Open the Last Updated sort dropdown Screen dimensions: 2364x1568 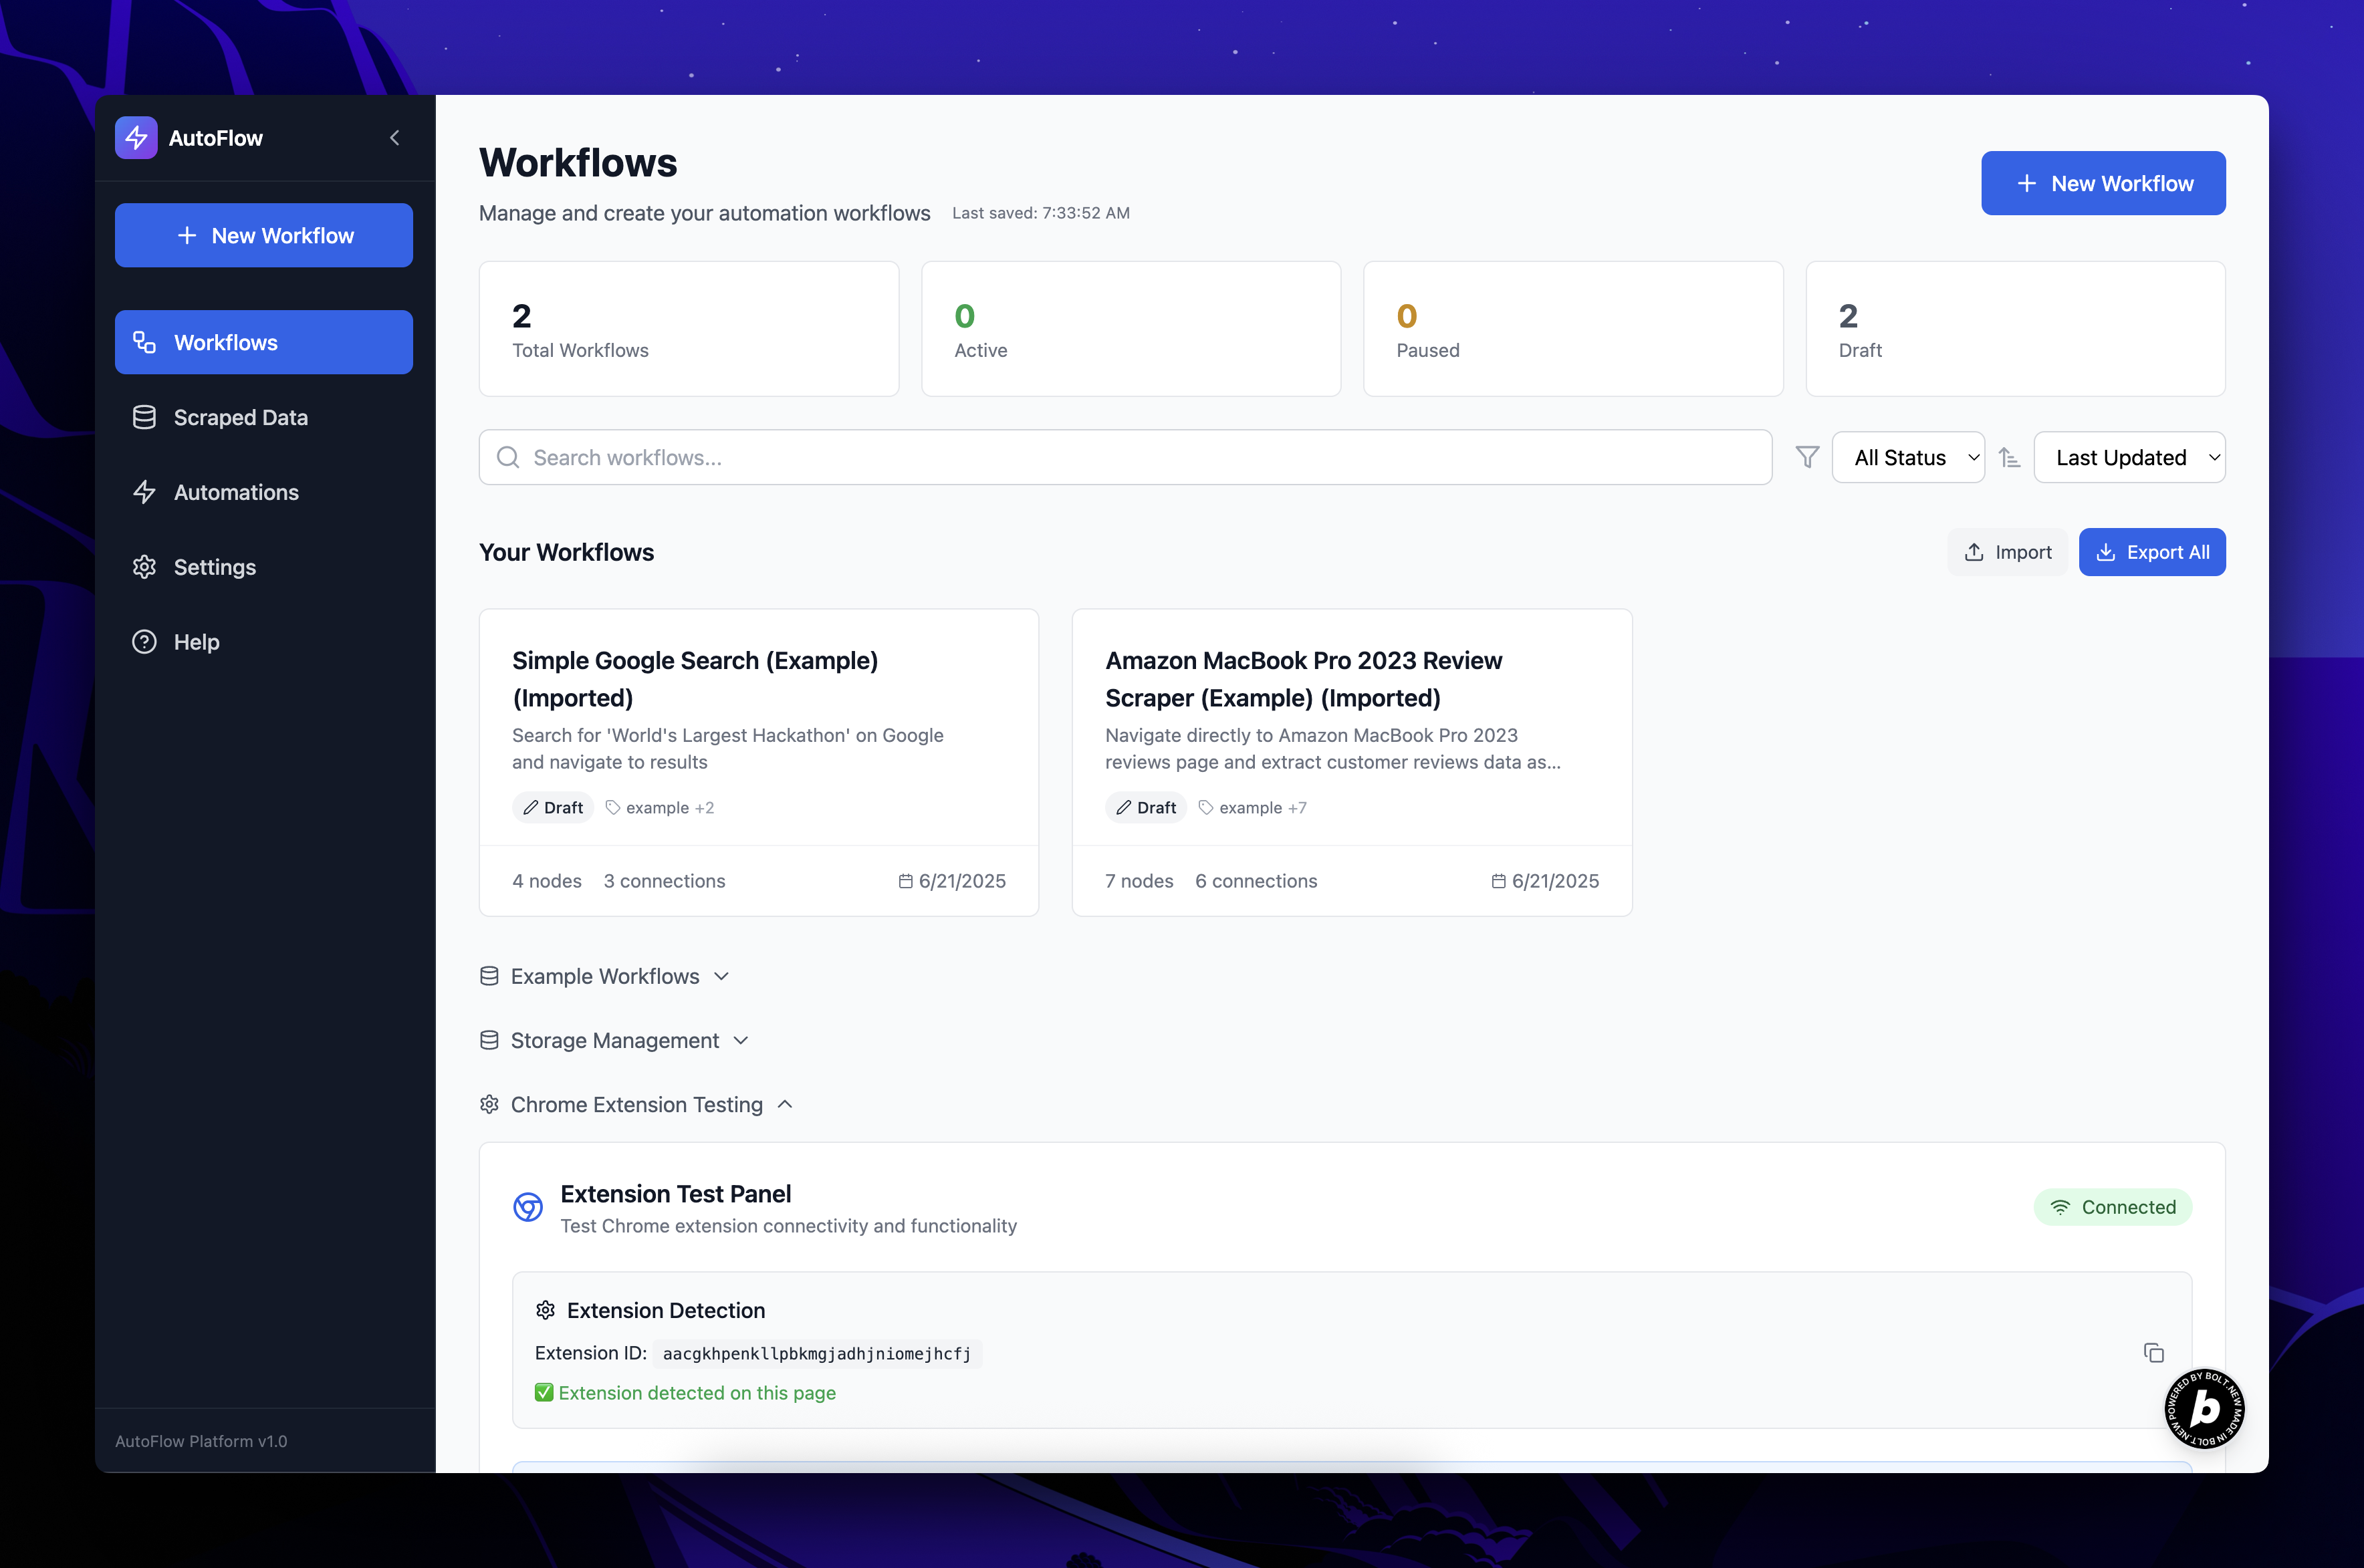click(x=2129, y=458)
